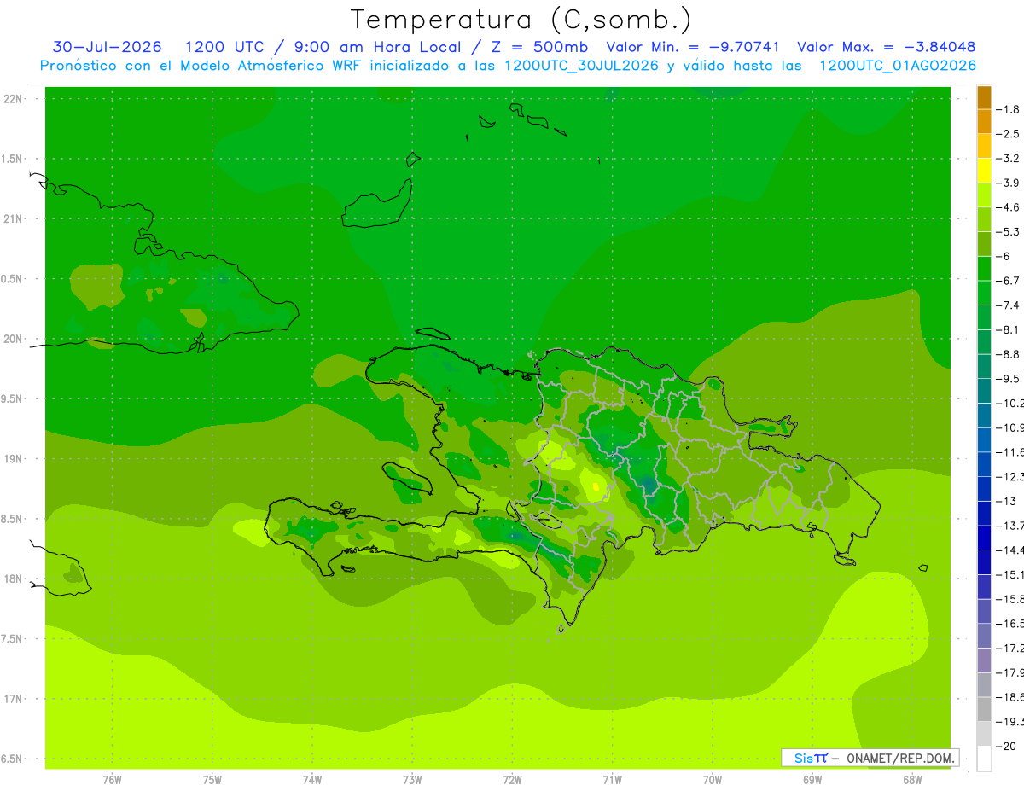Click the "69W" longitude axis label
Image resolution: width=1024 pixels, height=791 pixels.
click(812, 780)
